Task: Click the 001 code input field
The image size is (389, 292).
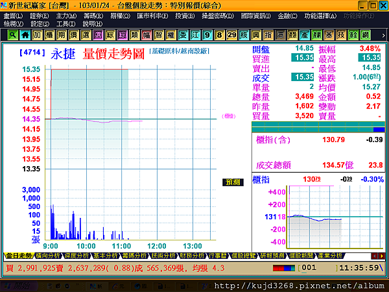Action: coord(318,268)
